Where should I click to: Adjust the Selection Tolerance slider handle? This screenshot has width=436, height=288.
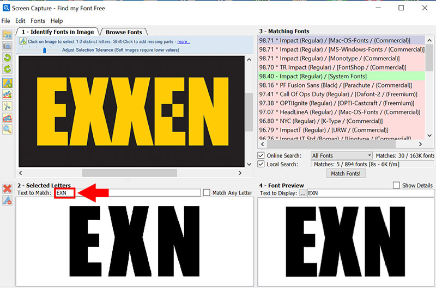tap(45, 50)
